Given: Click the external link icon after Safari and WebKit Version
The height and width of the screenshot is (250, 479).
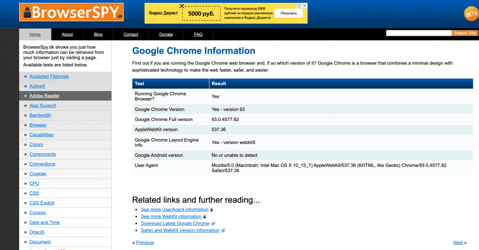Looking at the screenshot, I should [223, 231].
